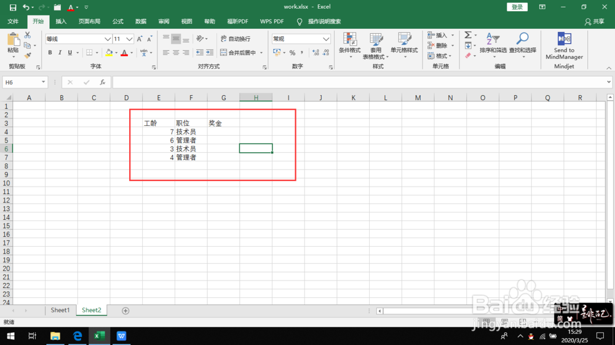Apply red font color to text
Image resolution: width=615 pixels, height=345 pixels.
(124, 52)
